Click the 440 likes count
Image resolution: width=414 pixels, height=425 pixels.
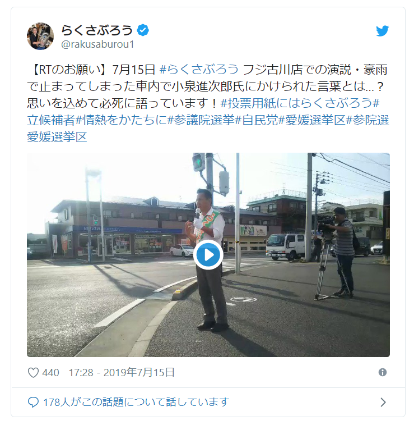(50, 373)
